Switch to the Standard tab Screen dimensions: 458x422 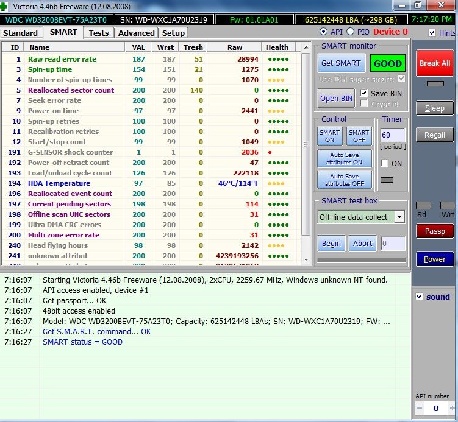(x=20, y=33)
